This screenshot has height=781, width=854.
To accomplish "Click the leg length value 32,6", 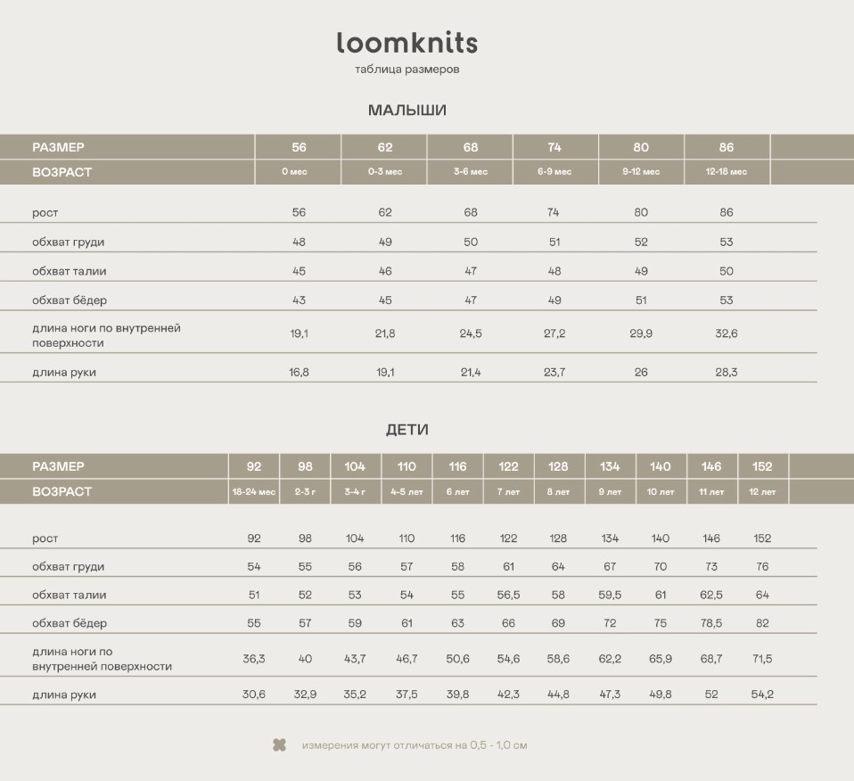I will click(726, 333).
